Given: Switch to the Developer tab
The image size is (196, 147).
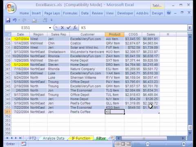Looking at the screenshot, I should (x=125, y=13).
